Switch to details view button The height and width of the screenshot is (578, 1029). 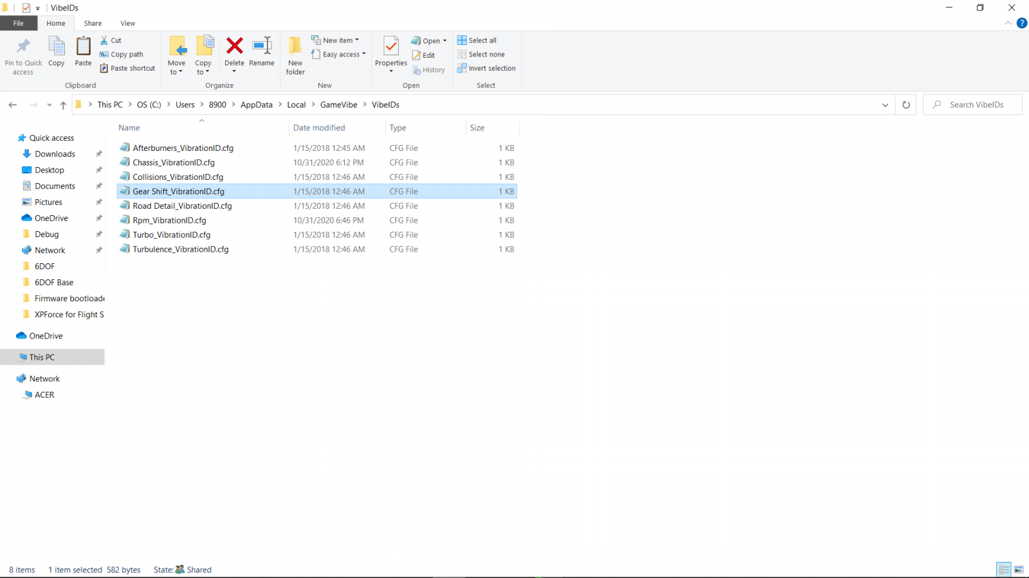pos(1004,570)
